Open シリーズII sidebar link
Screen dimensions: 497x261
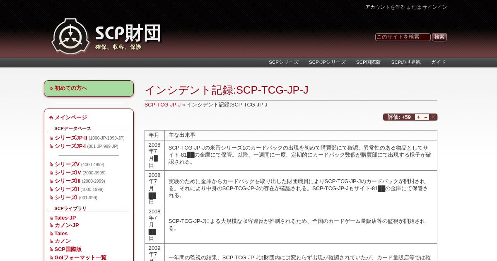(67, 189)
